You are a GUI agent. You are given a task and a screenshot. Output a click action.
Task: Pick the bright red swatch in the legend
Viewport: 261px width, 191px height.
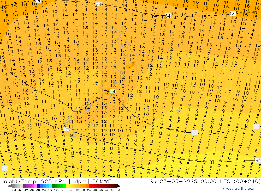(x=91, y=186)
